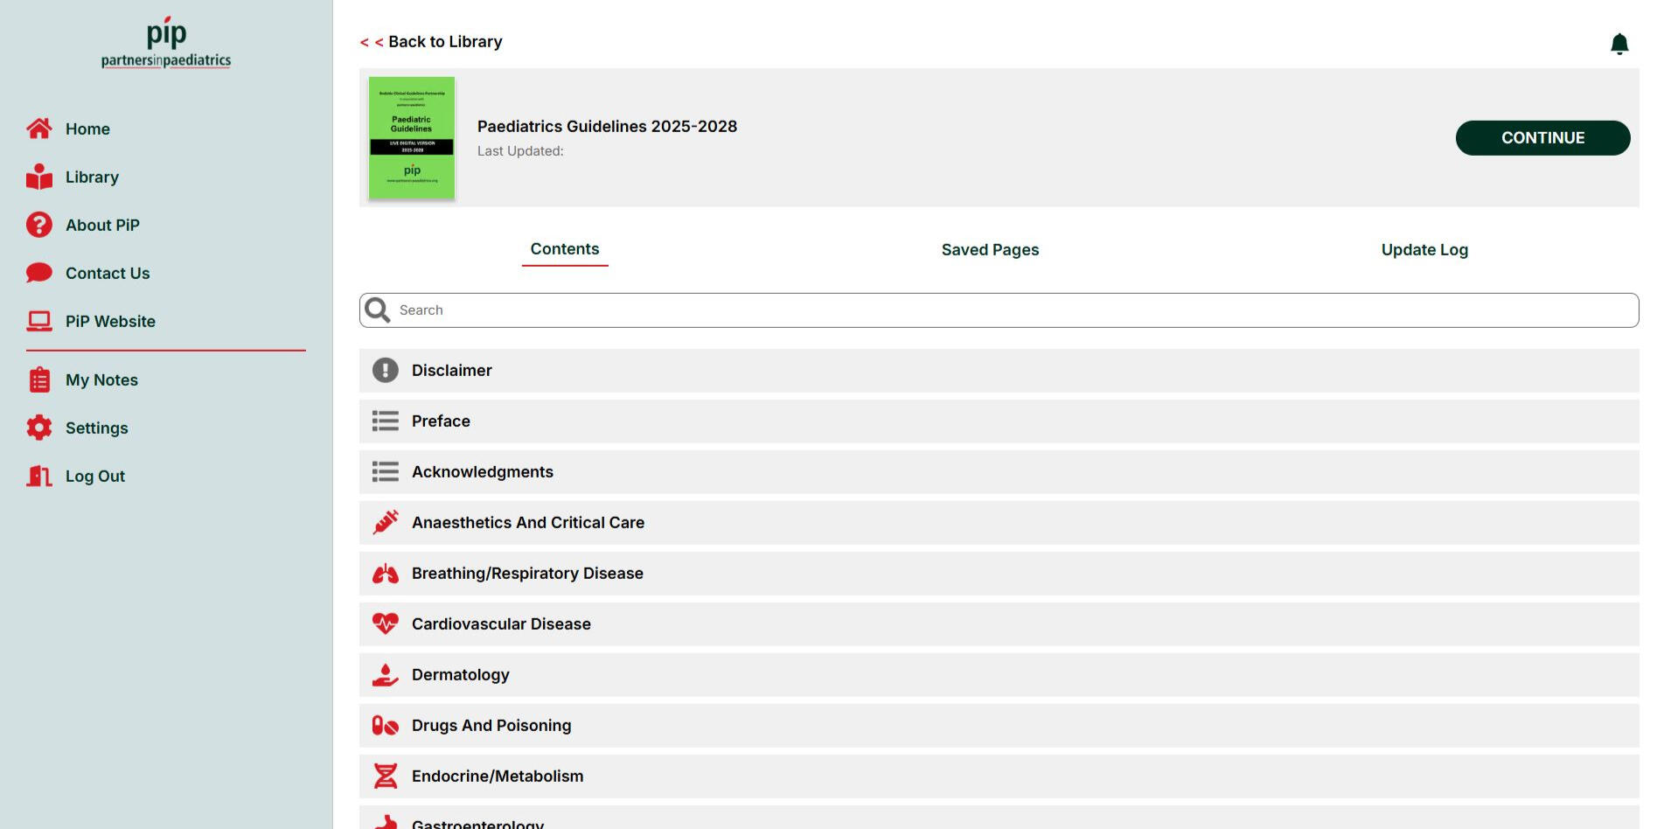Click the Disclaimer alert icon
The width and height of the screenshot is (1664, 829).
[385, 370]
